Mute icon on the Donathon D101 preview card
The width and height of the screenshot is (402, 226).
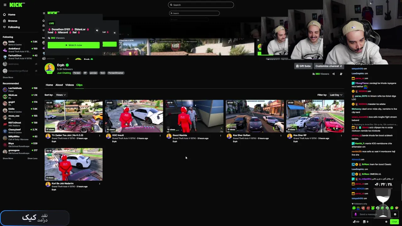click(97, 30)
